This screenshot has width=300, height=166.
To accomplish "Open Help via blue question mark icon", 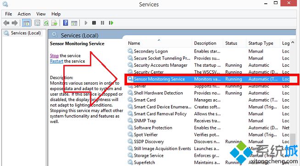I will click(66, 23).
